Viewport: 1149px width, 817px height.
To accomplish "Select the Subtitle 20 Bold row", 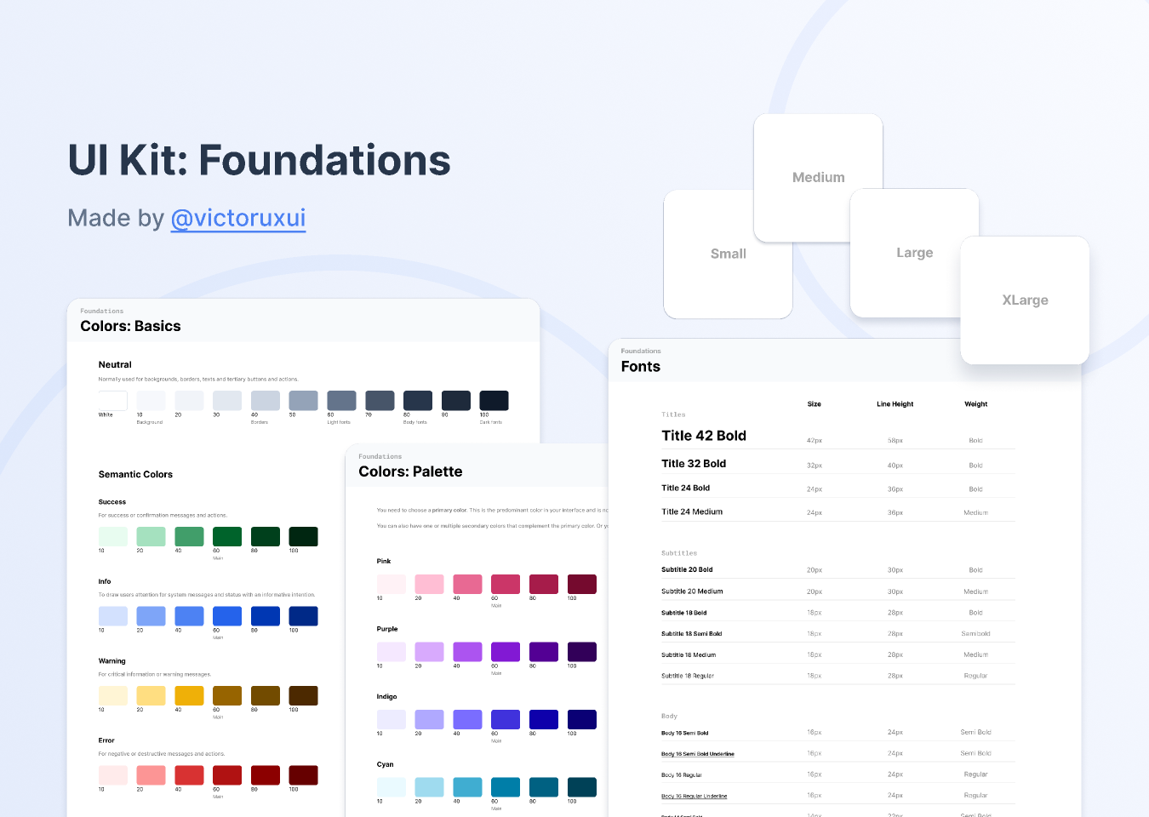I will [x=687, y=569].
